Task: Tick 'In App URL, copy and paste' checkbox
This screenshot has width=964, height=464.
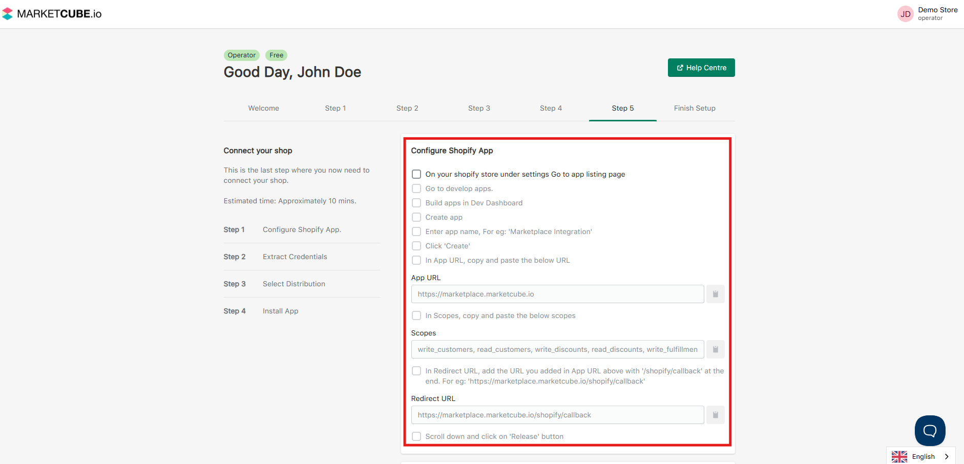Action: pos(416,260)
